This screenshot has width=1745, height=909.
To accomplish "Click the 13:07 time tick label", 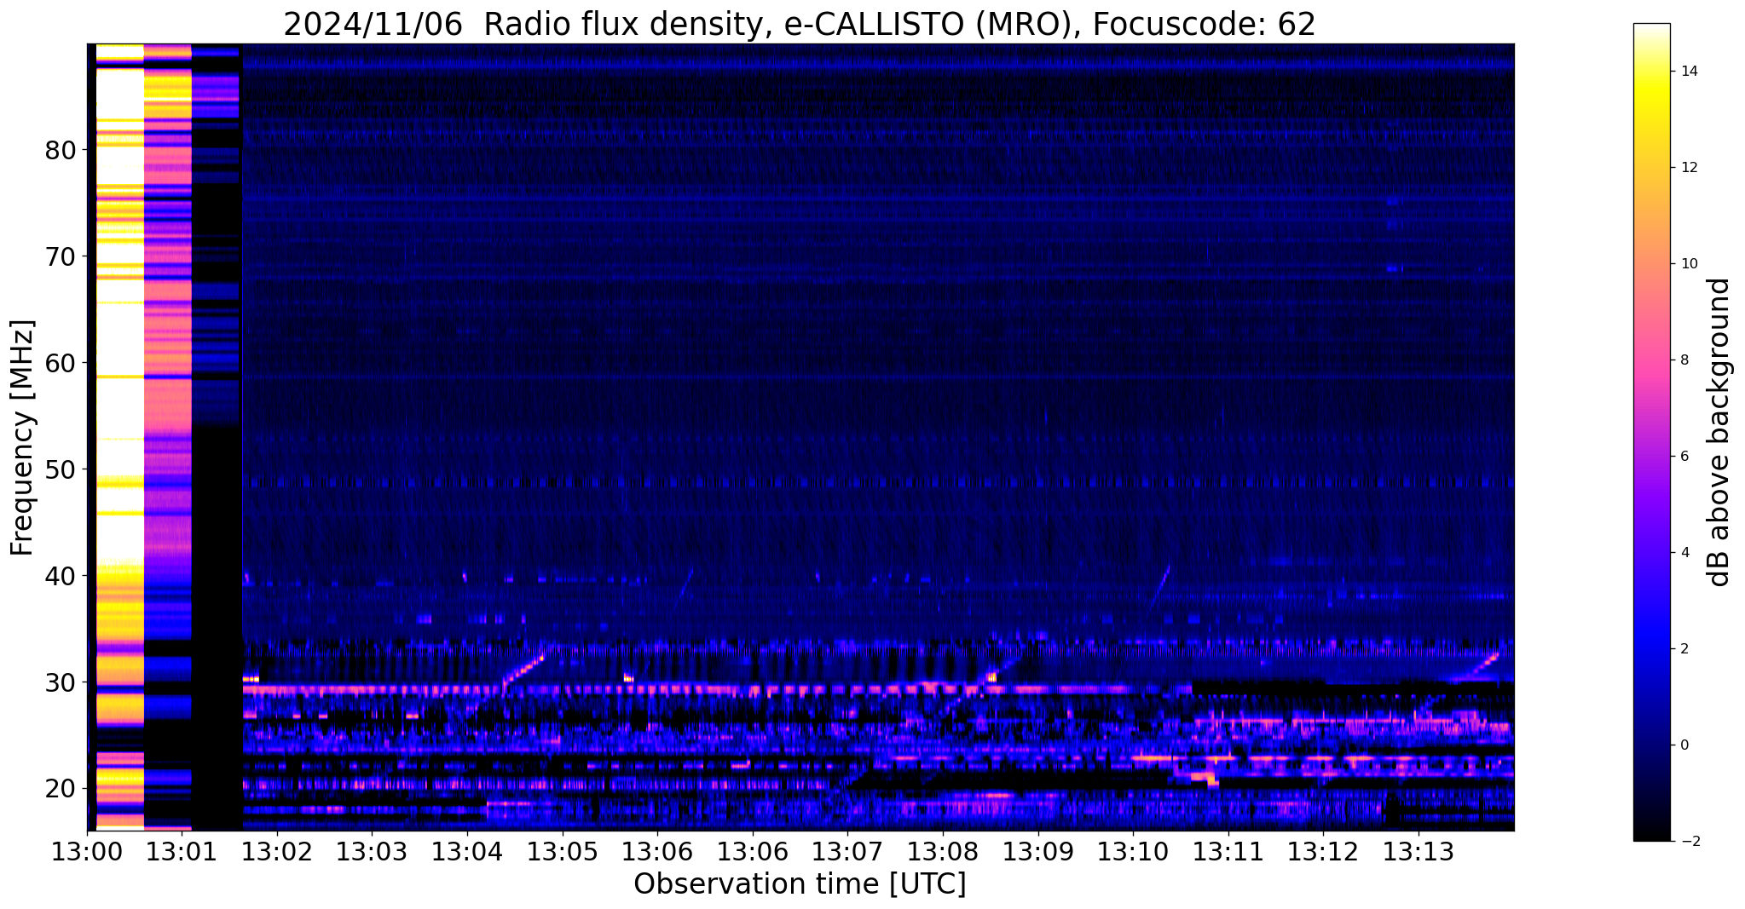I will [x=847, y=851].
